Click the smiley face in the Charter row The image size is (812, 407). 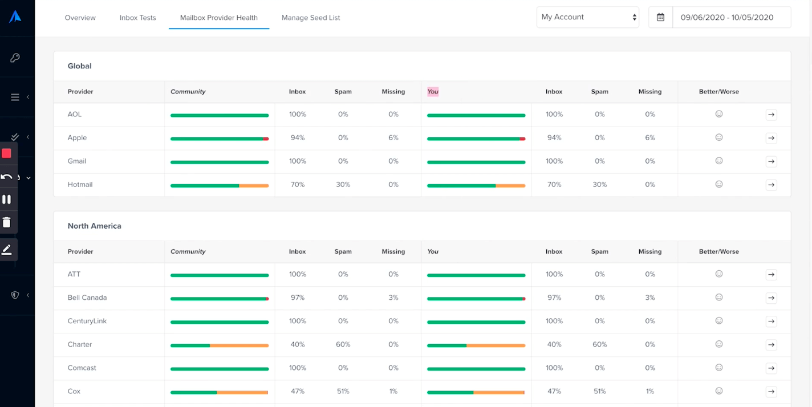[x=719, y=344]
